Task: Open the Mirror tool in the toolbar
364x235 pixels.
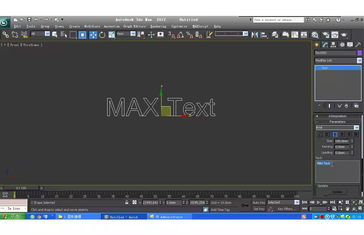Action: click(254, 35)
